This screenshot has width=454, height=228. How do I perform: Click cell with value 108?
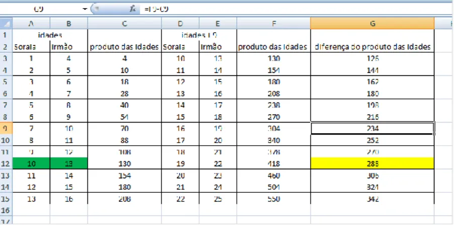pyautogui.click(x=125, y=152)
